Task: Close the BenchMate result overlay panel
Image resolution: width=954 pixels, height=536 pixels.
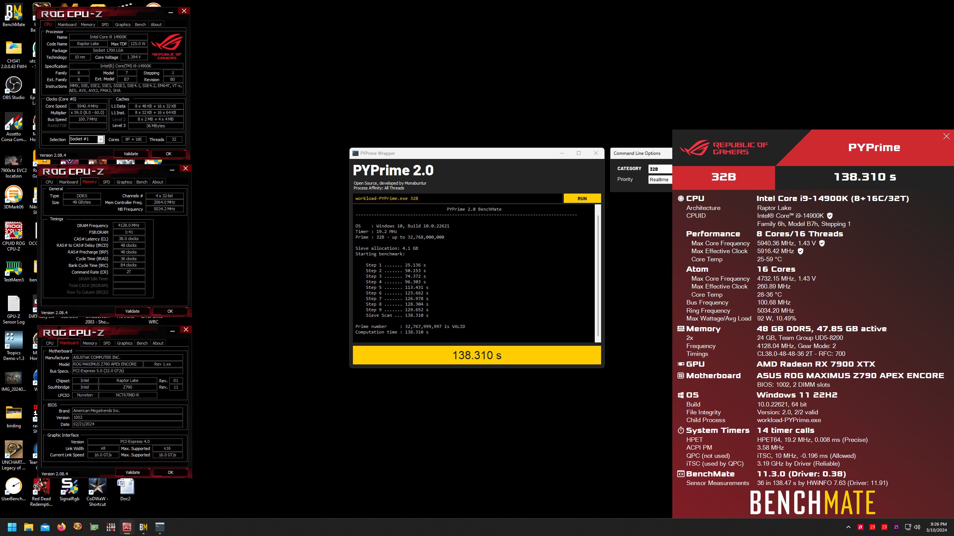Action: pos(947,136)
